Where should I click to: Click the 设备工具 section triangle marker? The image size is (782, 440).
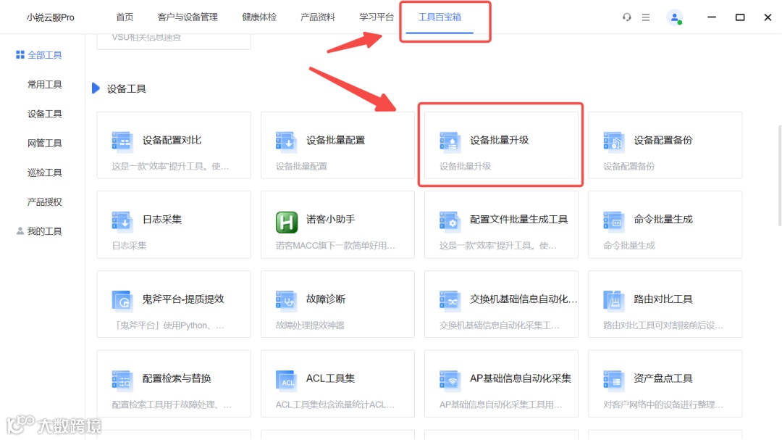click(x=96, y=88)
